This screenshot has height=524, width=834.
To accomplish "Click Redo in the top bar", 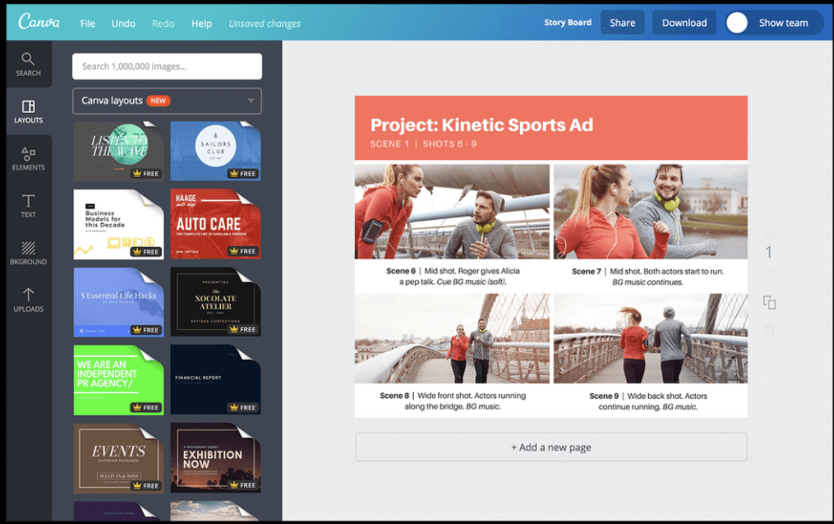I will pos(163,24).
